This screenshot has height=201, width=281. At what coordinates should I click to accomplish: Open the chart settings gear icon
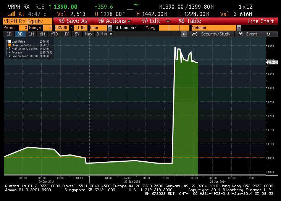pyautogui.click(x=268, y=34)
